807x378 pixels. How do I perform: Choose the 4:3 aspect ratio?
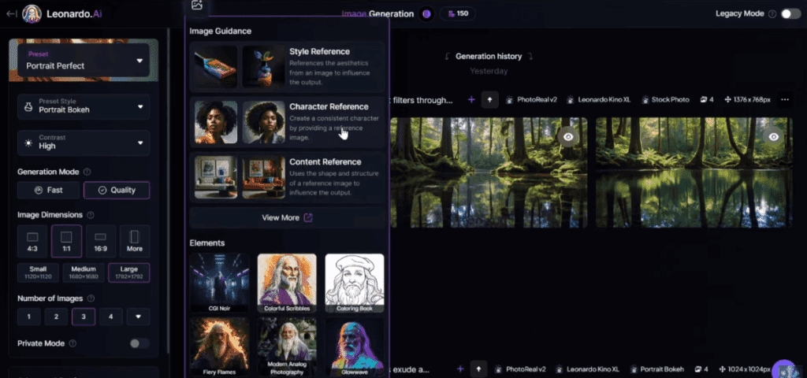click(x=32, y=241)
